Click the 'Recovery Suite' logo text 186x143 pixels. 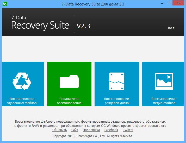(40, 25)
